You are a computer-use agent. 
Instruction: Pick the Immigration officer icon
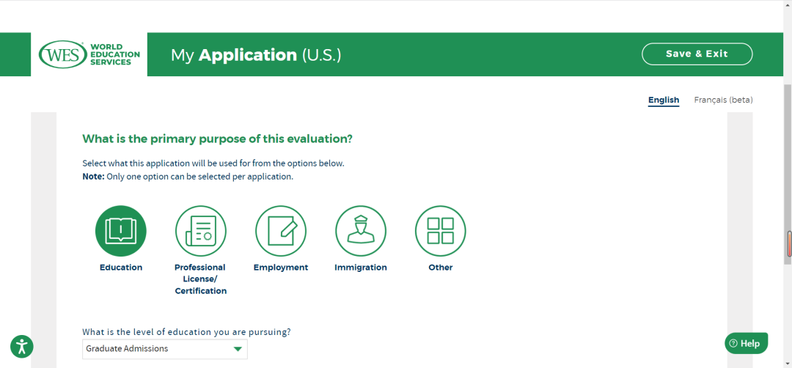[x=361, y=231]
